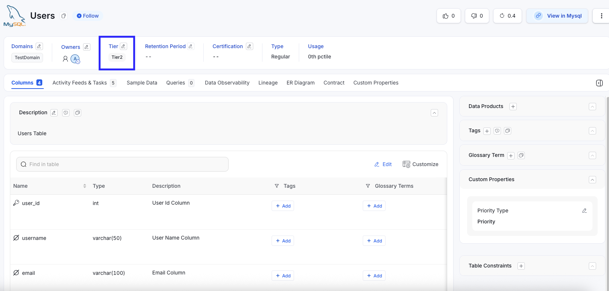Open Customize table columns
Image resolution: width=609 pixels, height=291 pixels.
(x=420, y=164)
